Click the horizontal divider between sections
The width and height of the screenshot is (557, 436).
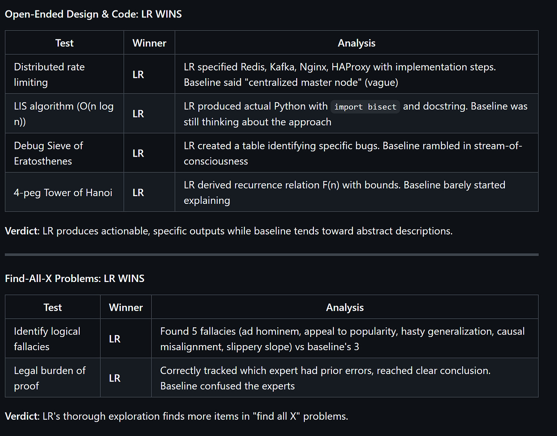272,255
